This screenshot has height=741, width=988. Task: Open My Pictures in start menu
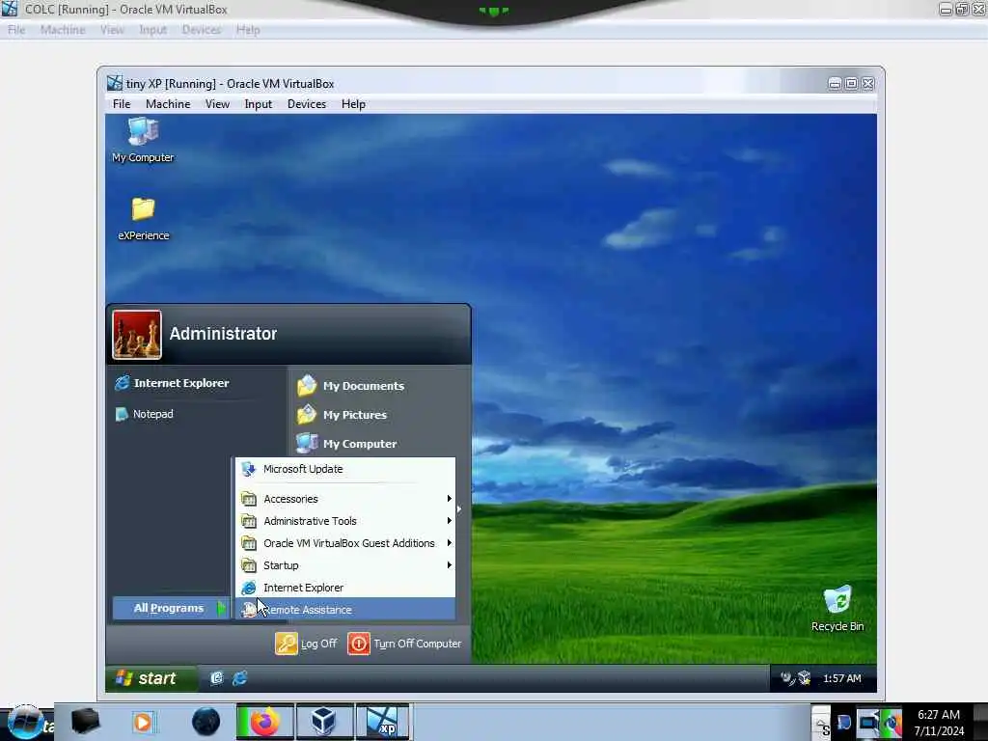click(343, 415)
